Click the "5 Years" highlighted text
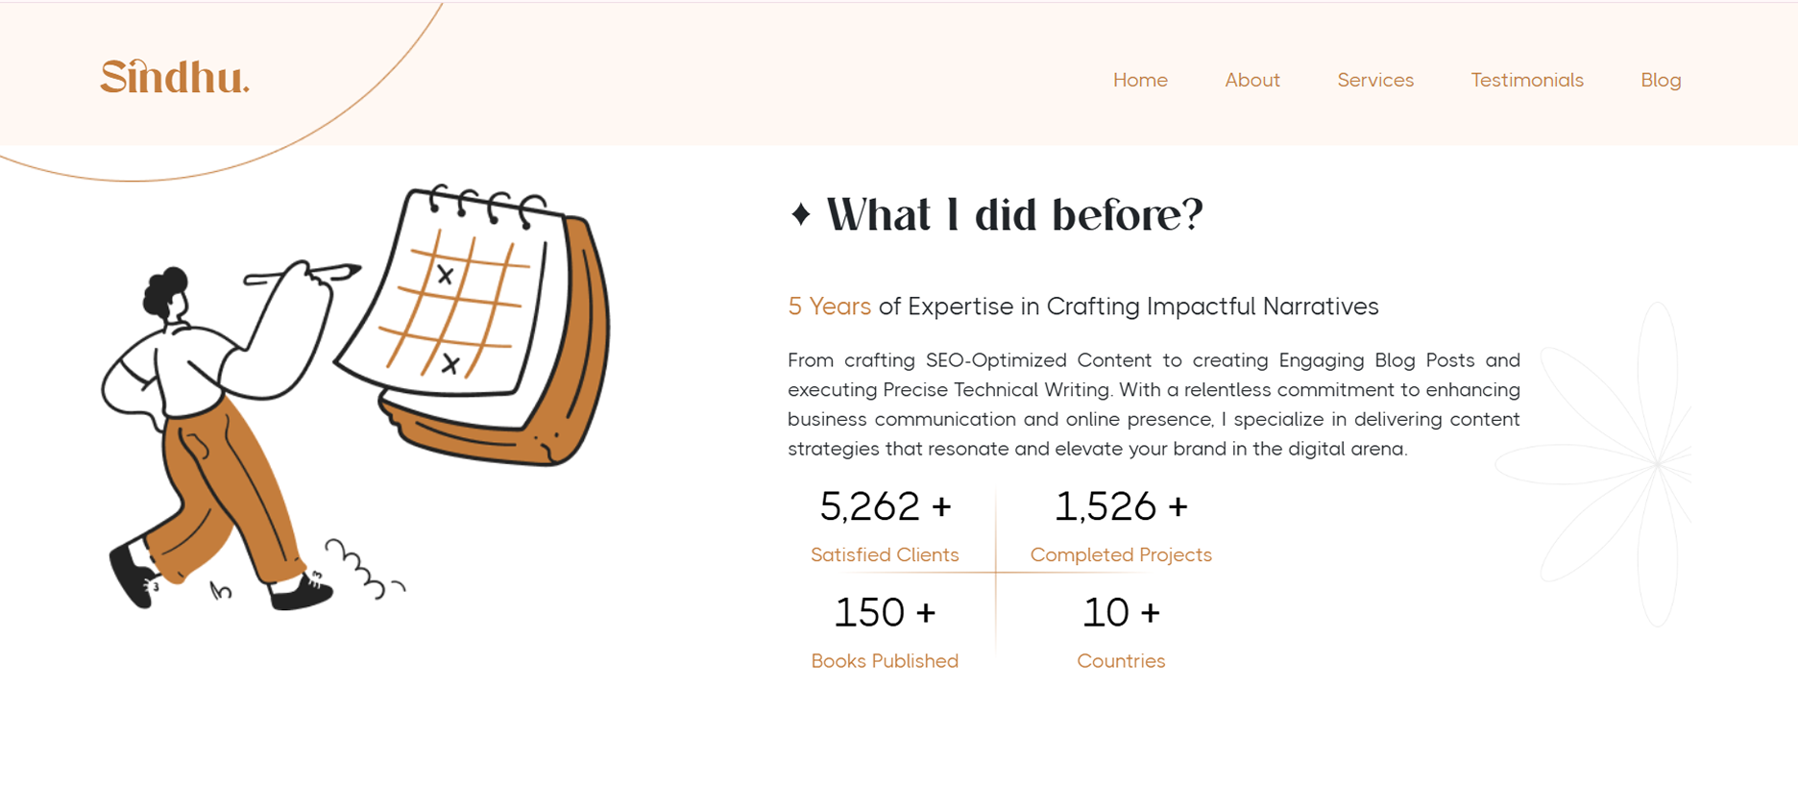Image resolution: width=1798 pixels, height=811 pixels. click(x=829, y=307)
